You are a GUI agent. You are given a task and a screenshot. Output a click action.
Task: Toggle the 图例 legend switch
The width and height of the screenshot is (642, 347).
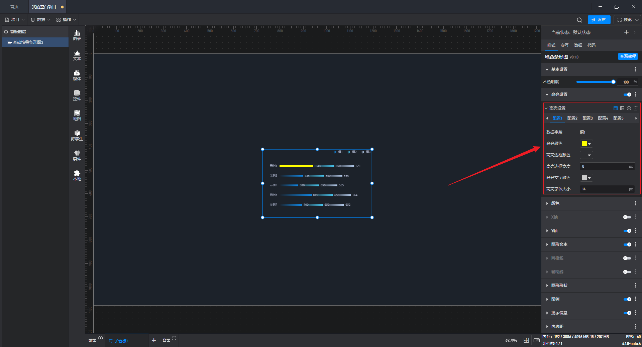[x=627, y=299]
